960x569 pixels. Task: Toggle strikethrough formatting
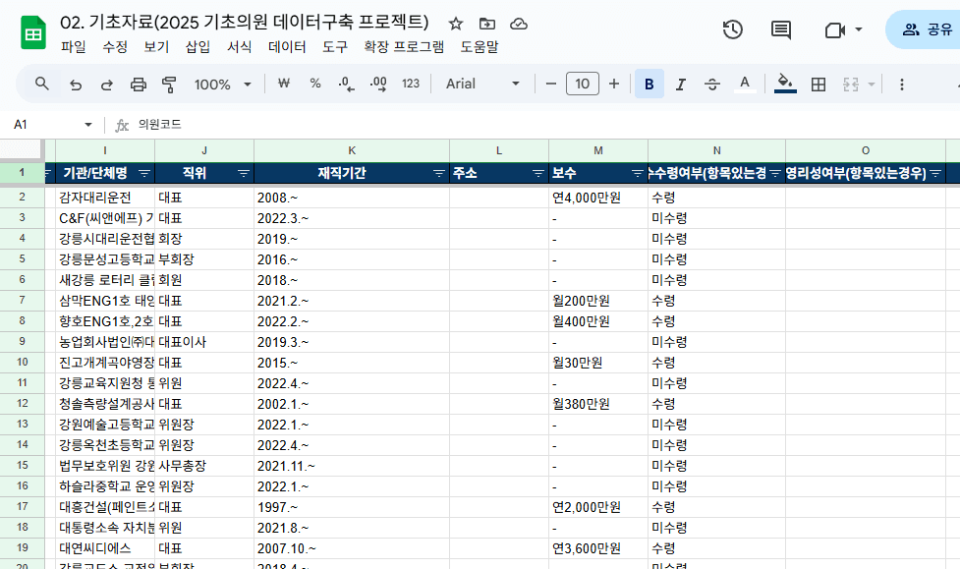click(x=712, y=85)
